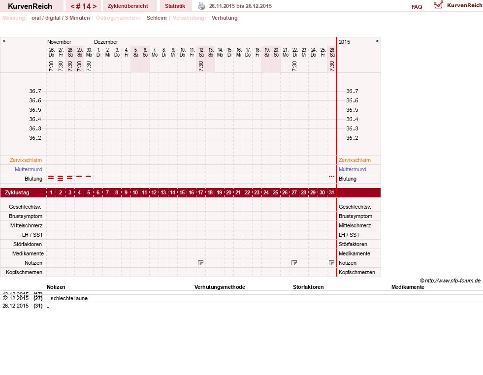The width and height of the screenshot is (483, 375).
Task: Click the 'schlechte laune' note text
Action: coord(69,298)
